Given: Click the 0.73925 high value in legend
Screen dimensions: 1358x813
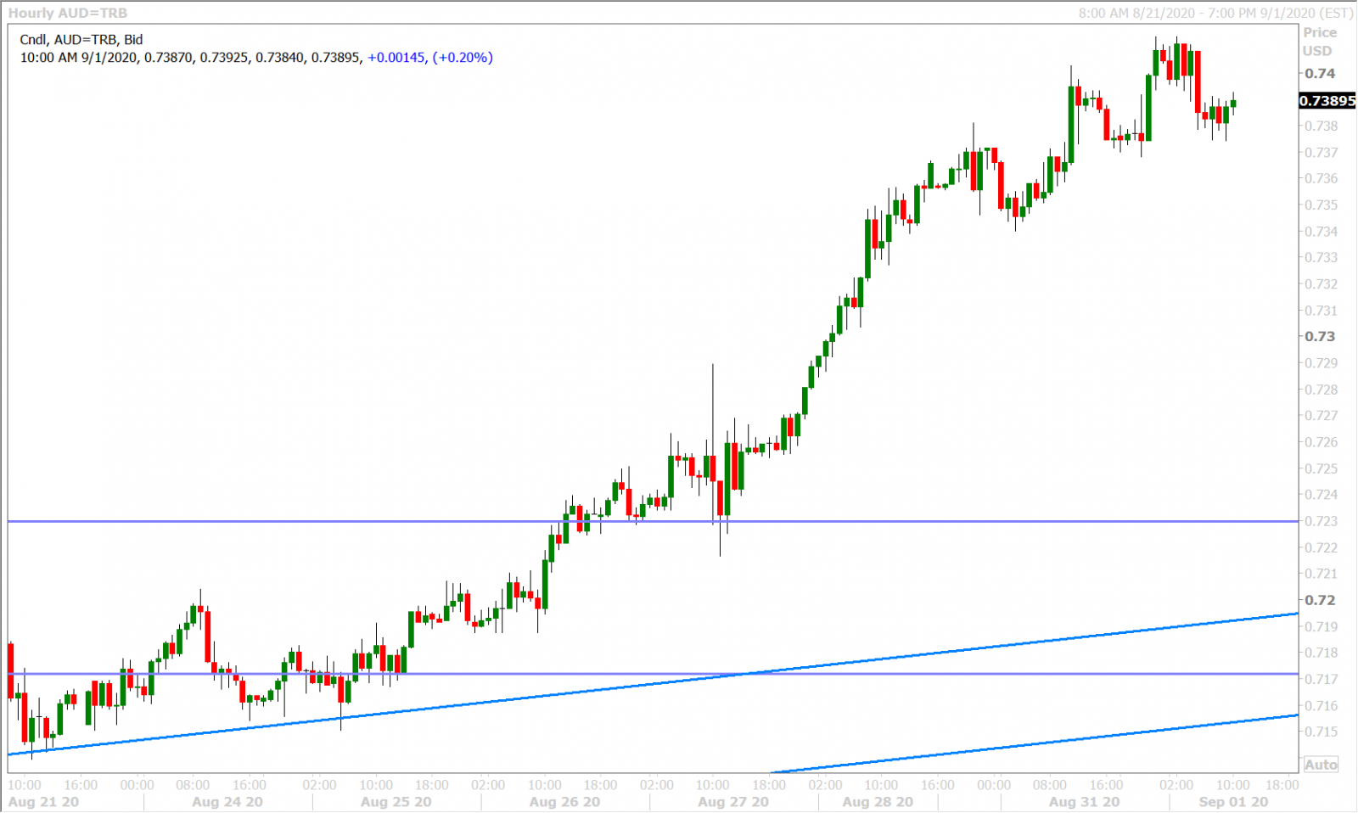Looking at the screenshot, I should point(224,58).
